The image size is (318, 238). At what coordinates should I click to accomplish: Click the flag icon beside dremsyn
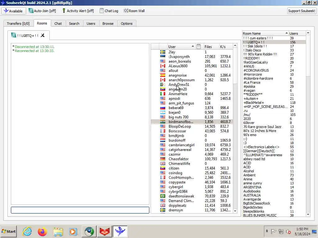click(163, 210)
